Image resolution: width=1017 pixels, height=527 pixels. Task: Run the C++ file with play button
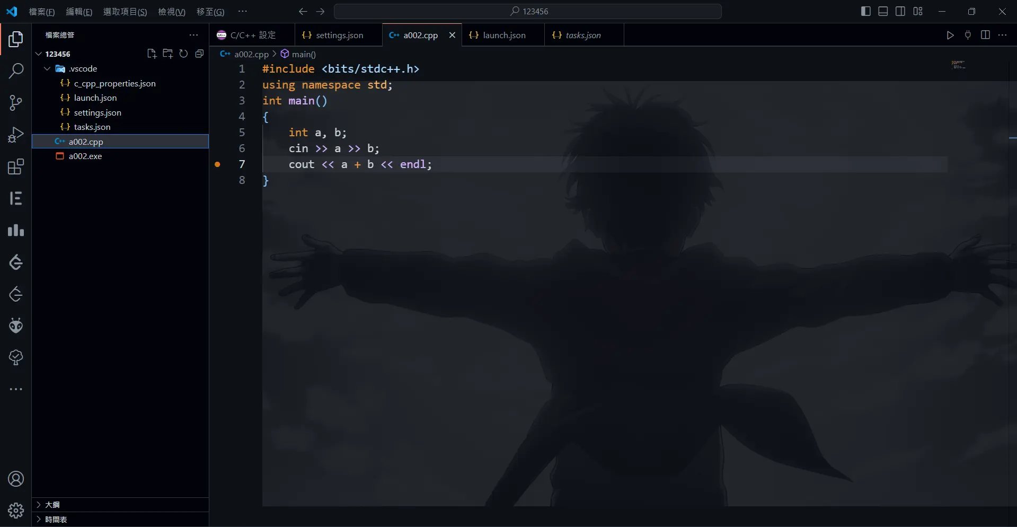point(950,35)
